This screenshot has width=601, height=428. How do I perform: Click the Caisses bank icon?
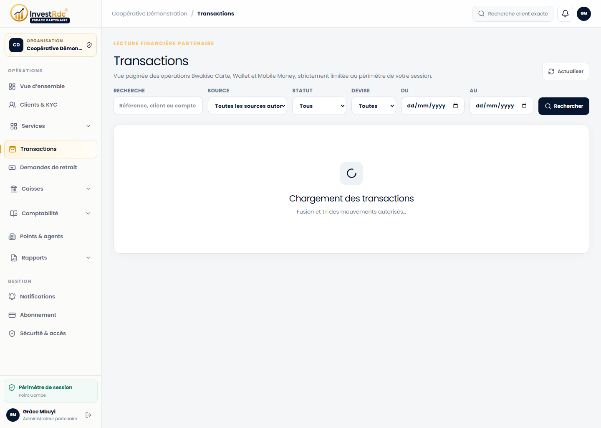point(14,189)
